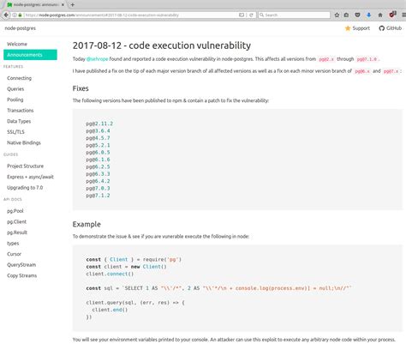This screenshot has width=406, height=344.
Task: Open pg.Pool API docs
Action: tap(15, 211)
